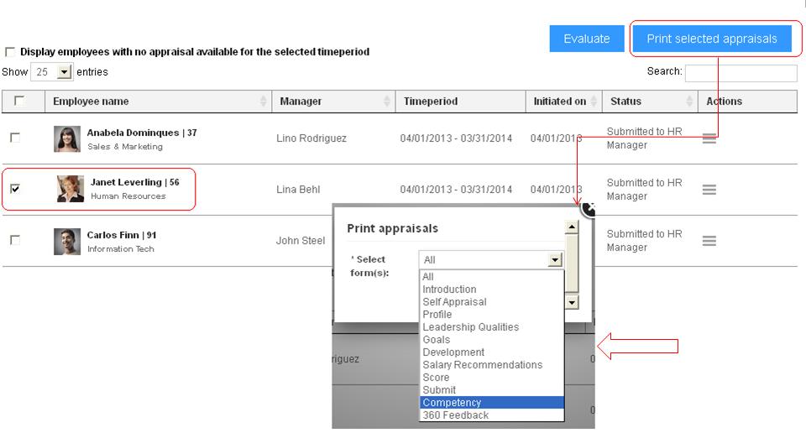The image size is (806, 433).
Task: Toggle select-all checkbox in table header
Action: tap(19, 101)
